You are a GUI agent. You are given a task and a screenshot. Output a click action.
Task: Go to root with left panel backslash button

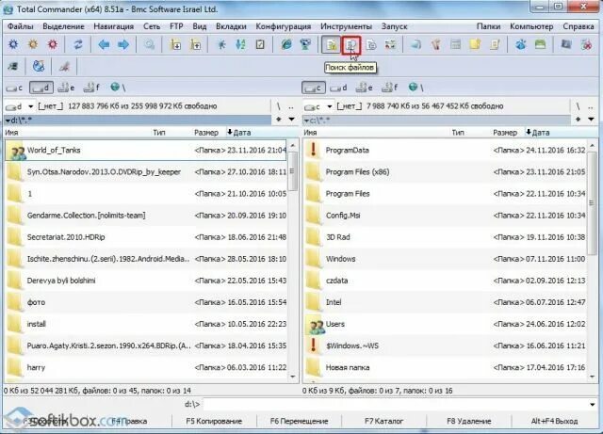coord(279,106)
